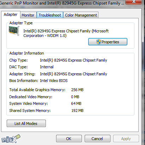The image size is (145, 145).
Task: Switch to the Monitor tab
Action: coord(28,15)
